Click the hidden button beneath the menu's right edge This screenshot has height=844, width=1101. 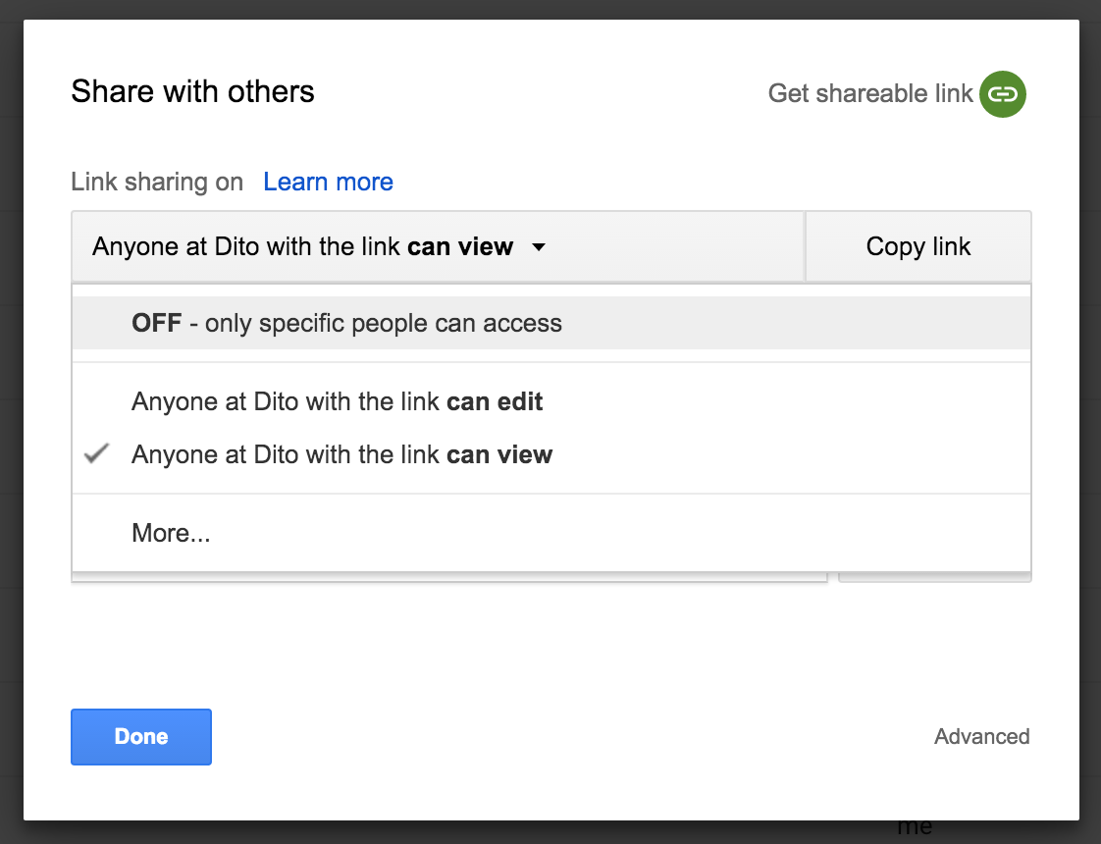[934, 578]
